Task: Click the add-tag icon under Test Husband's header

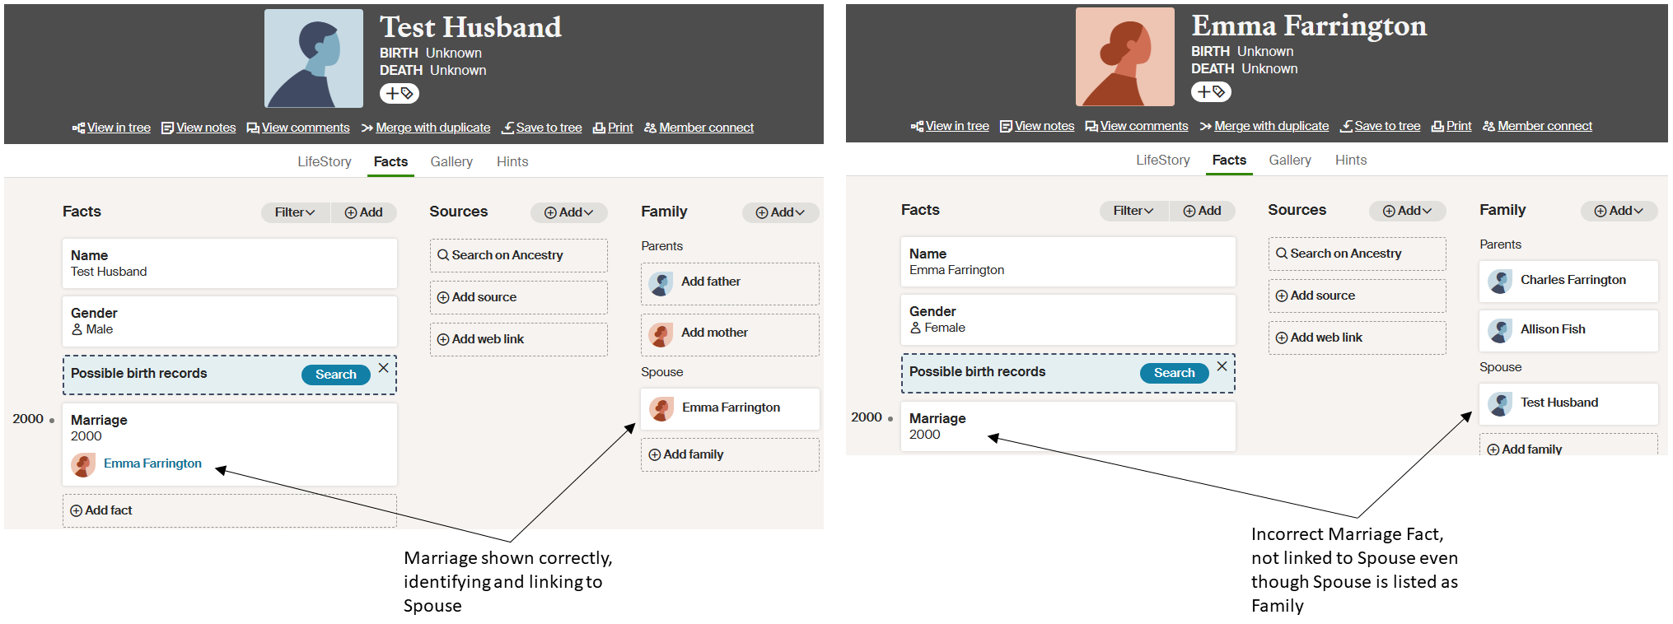Action: coord(400,94)
